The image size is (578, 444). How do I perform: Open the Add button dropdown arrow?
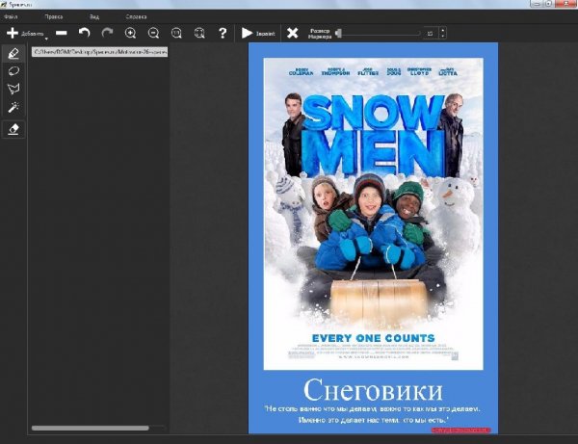[x=46, y=39]
